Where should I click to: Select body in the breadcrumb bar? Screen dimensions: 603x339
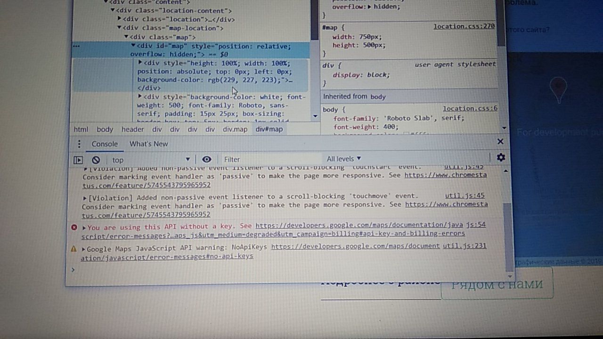105,129
